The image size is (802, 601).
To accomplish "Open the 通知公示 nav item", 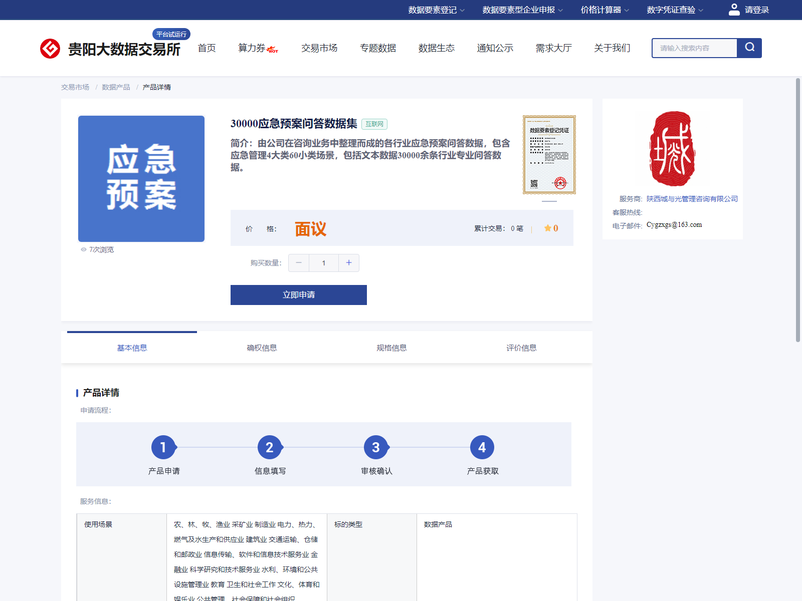I will pos(495,48).
